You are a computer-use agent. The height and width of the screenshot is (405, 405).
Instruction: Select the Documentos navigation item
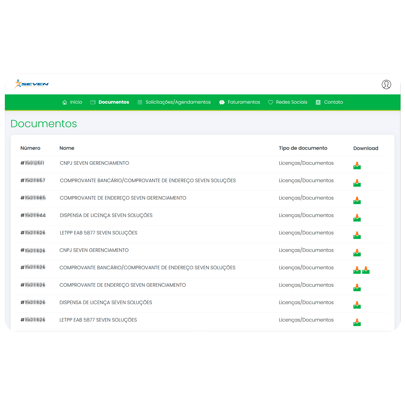click(113, 102)
